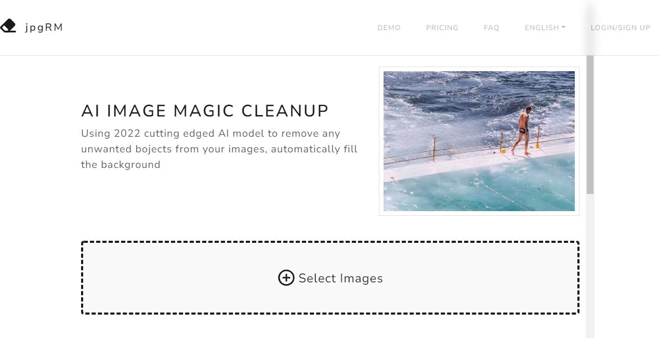Click the scrollbar track below the thumb
659x338 pixels.
pos(590,265)
